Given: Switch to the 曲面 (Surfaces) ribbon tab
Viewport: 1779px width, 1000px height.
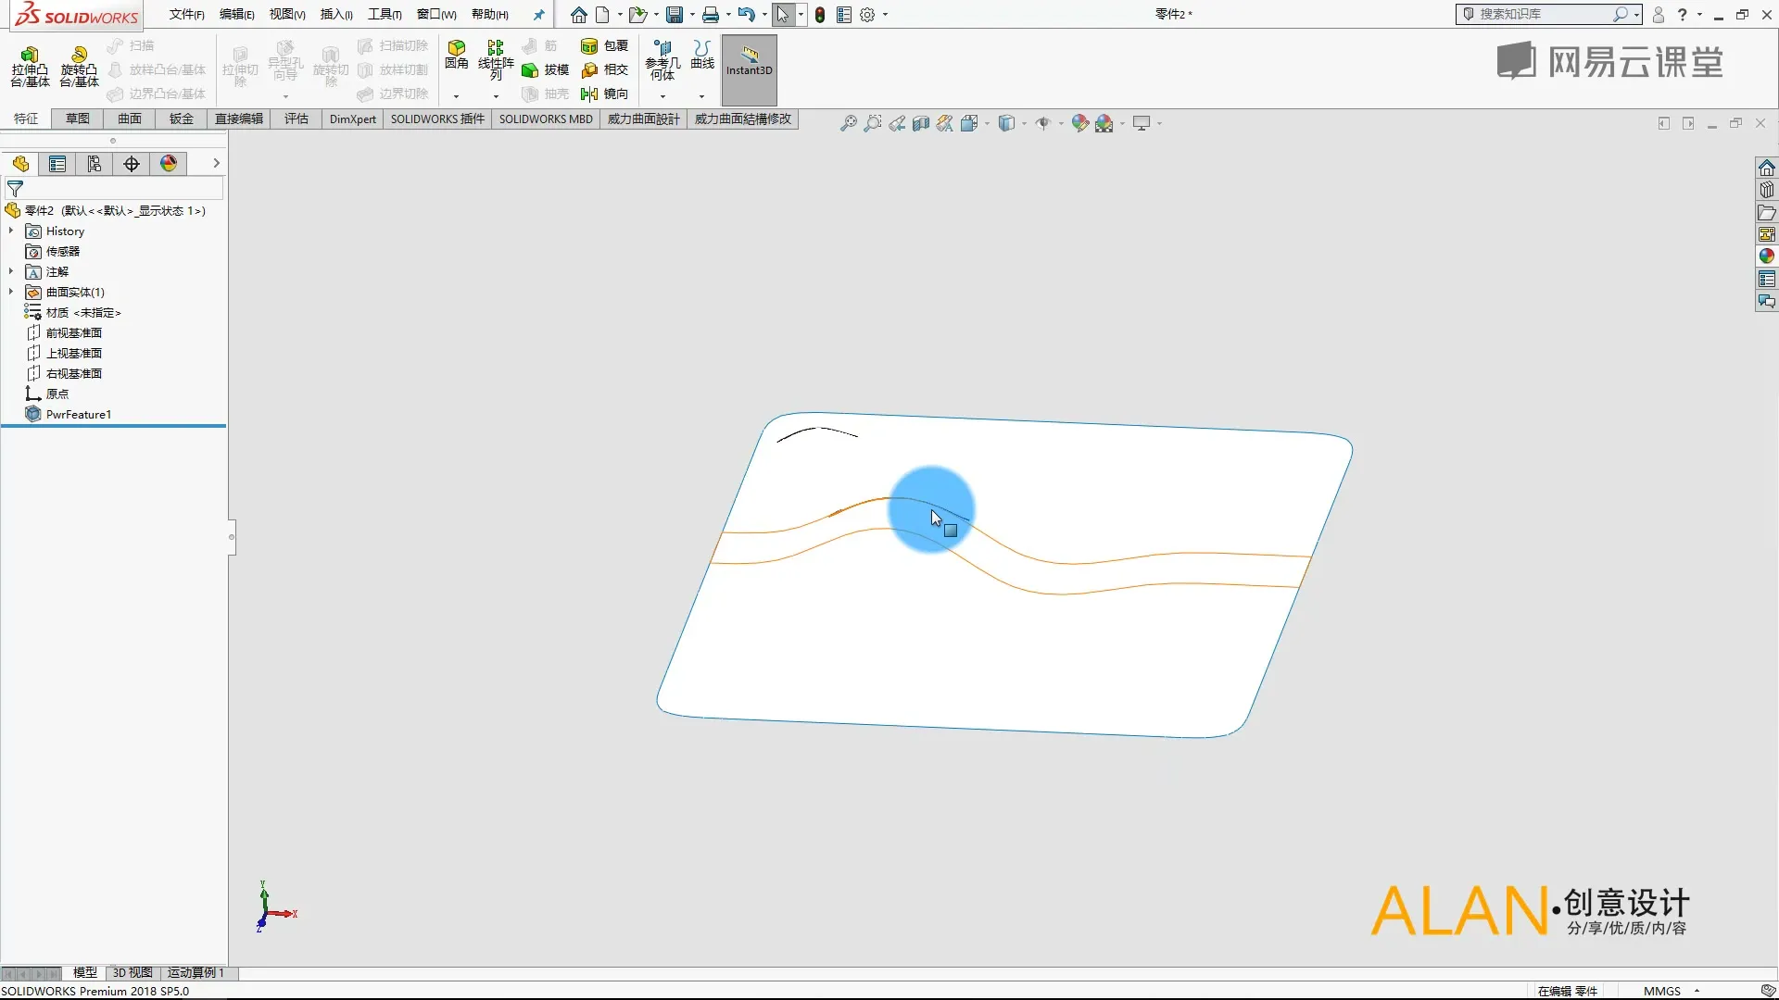Looking at the screenshot, I should (129, 119).
